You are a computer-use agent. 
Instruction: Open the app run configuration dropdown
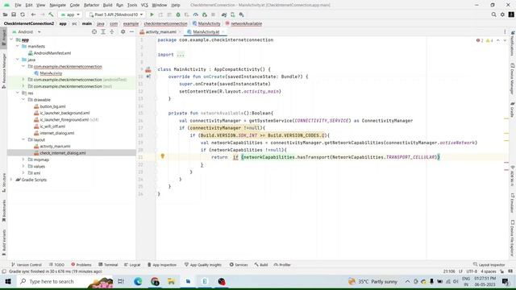70,14
